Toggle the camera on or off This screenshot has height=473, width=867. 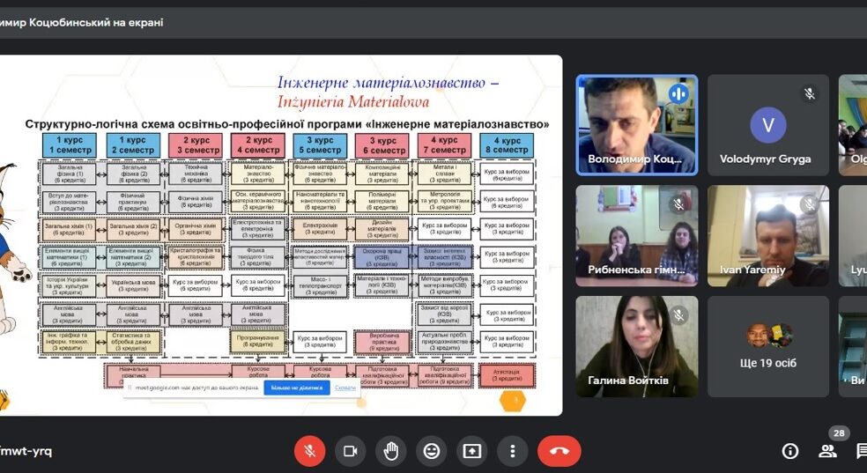350,451
